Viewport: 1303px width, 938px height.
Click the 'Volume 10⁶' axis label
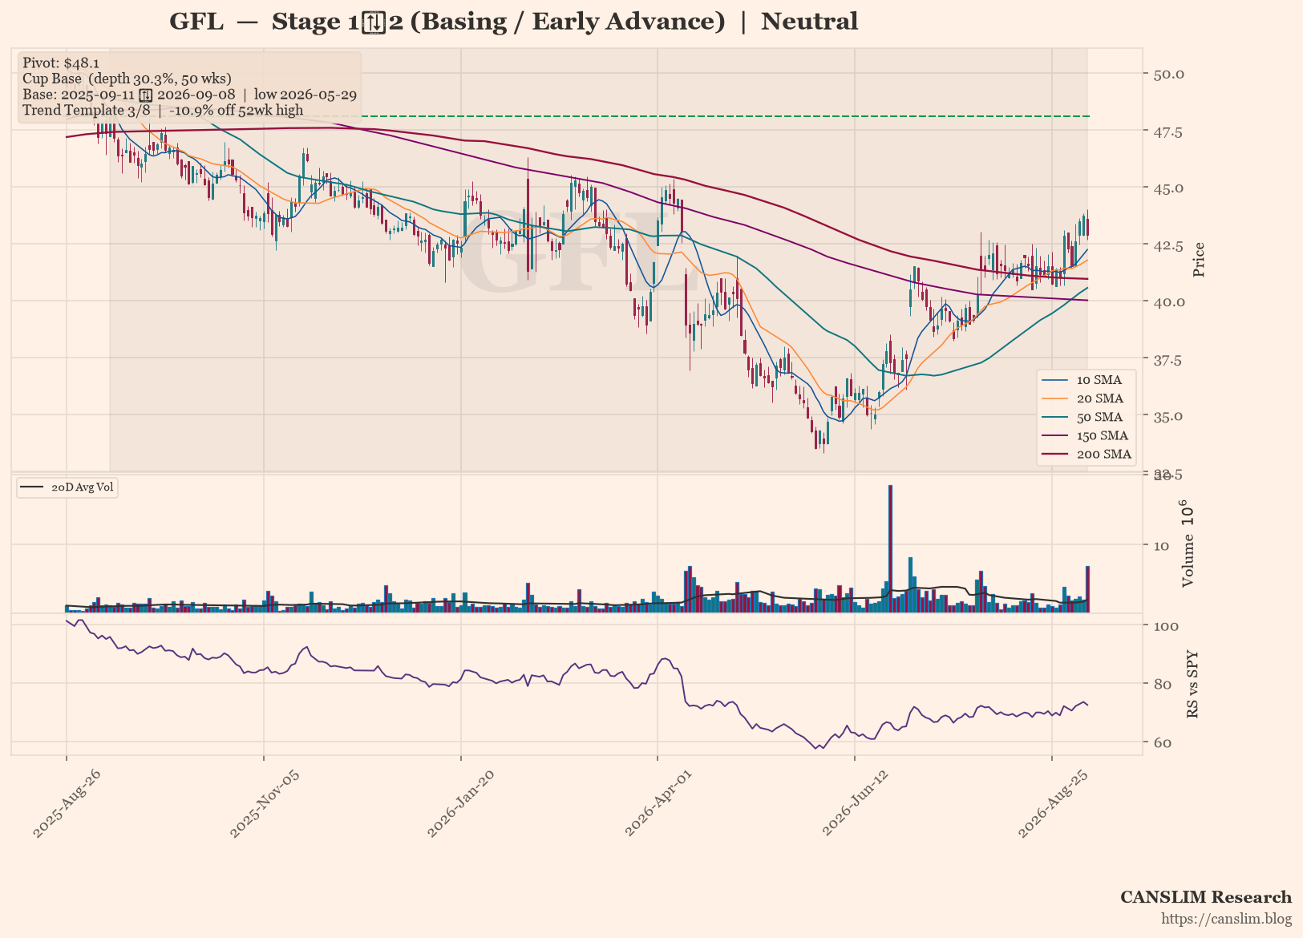pos(1188,544)
